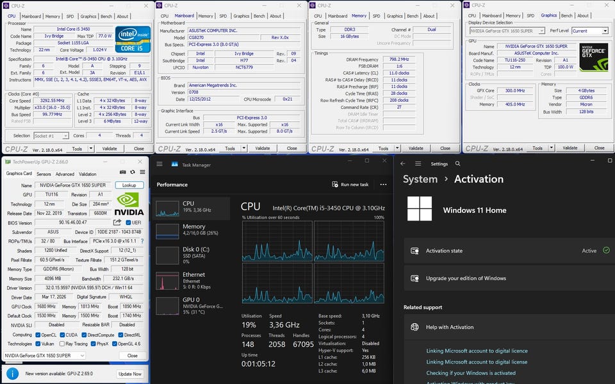Expand the Socket #1 selection dropdown
Image resolution: width=615 pixels, height=384 pixels.
coord(51,136)
